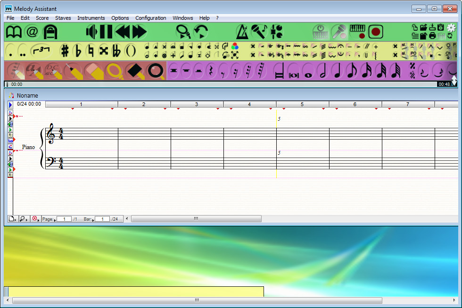Click the magnifier-with-play icon
Screen dimensions: 462x308
183,32
